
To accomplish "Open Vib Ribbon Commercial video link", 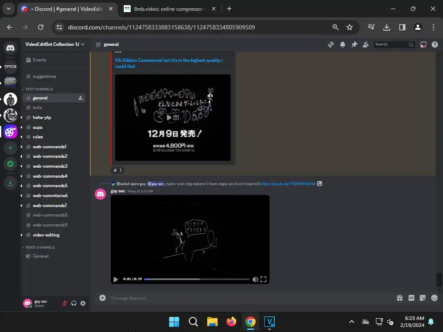I will coord(168,63).
